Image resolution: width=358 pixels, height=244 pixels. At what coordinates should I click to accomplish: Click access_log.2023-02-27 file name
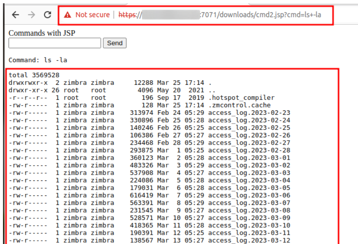pos(249,143)
